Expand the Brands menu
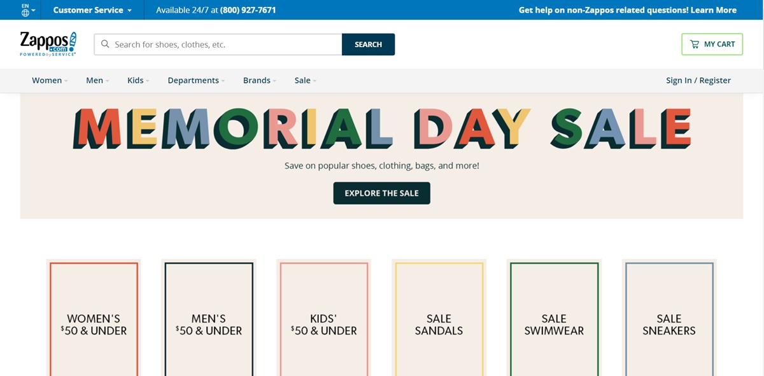Viewport: 764px width, 376px height. [x=260, y=80]
